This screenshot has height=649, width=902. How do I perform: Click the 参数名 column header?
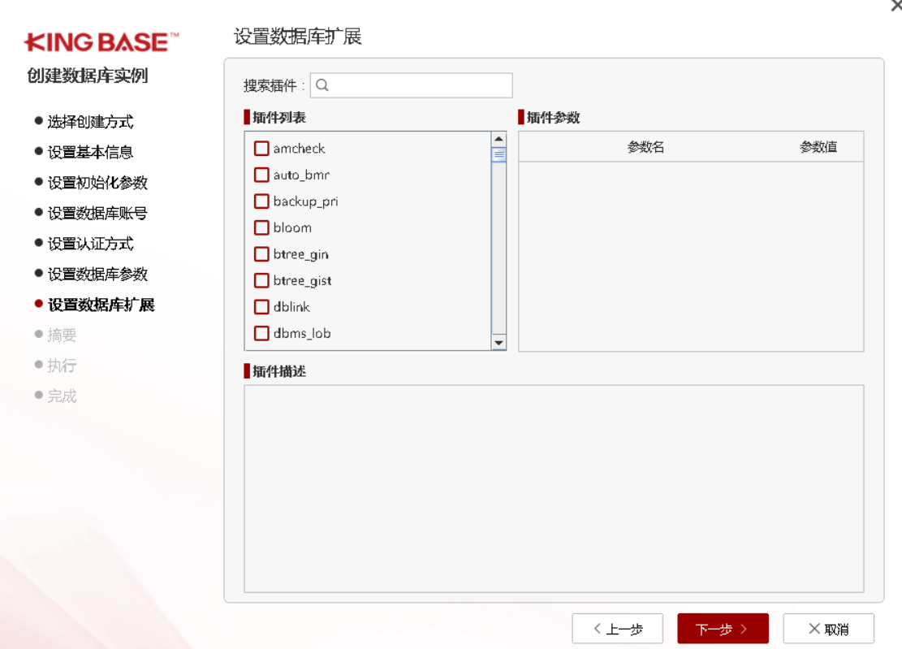coord(645,147)
